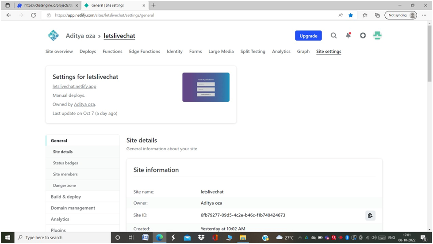Expand Build & deploy settings
The image size is (433, 244).
83,197
